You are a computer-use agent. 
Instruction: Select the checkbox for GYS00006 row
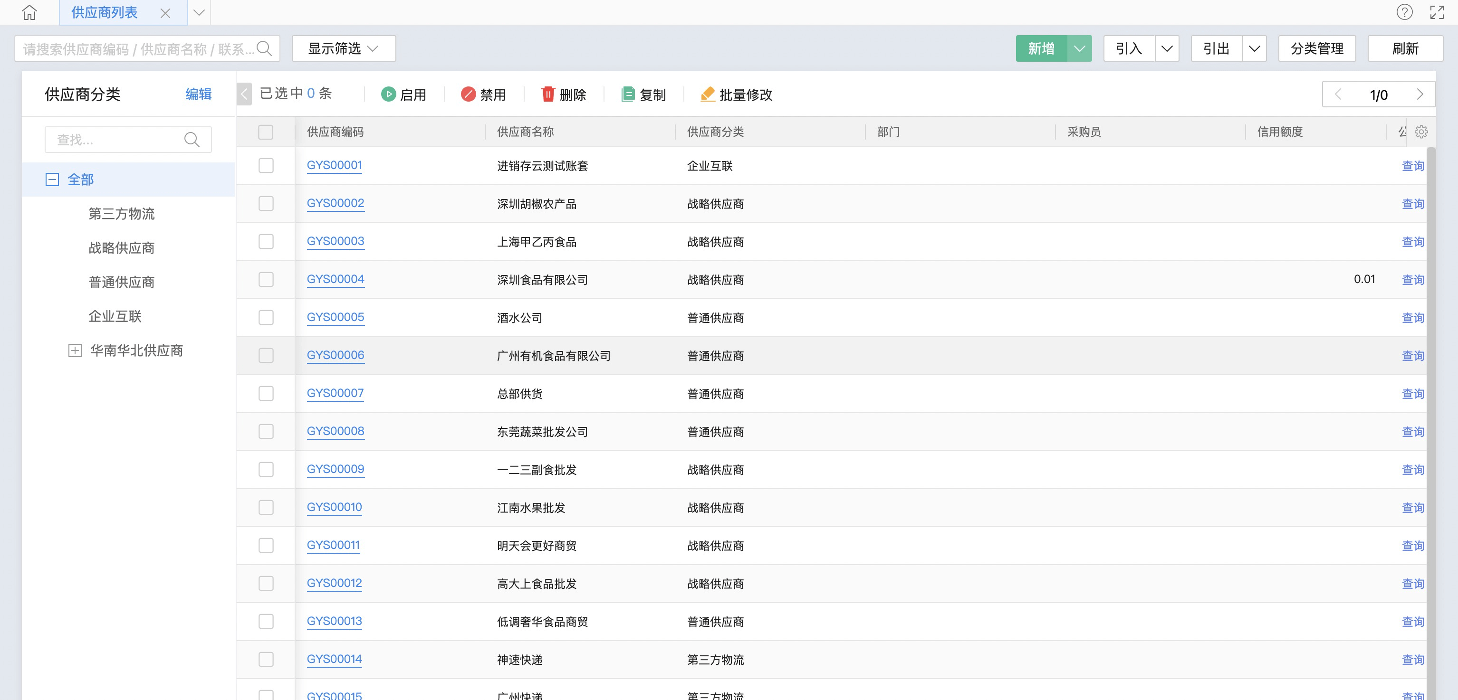pyautogui.click(x=266, y=356)
